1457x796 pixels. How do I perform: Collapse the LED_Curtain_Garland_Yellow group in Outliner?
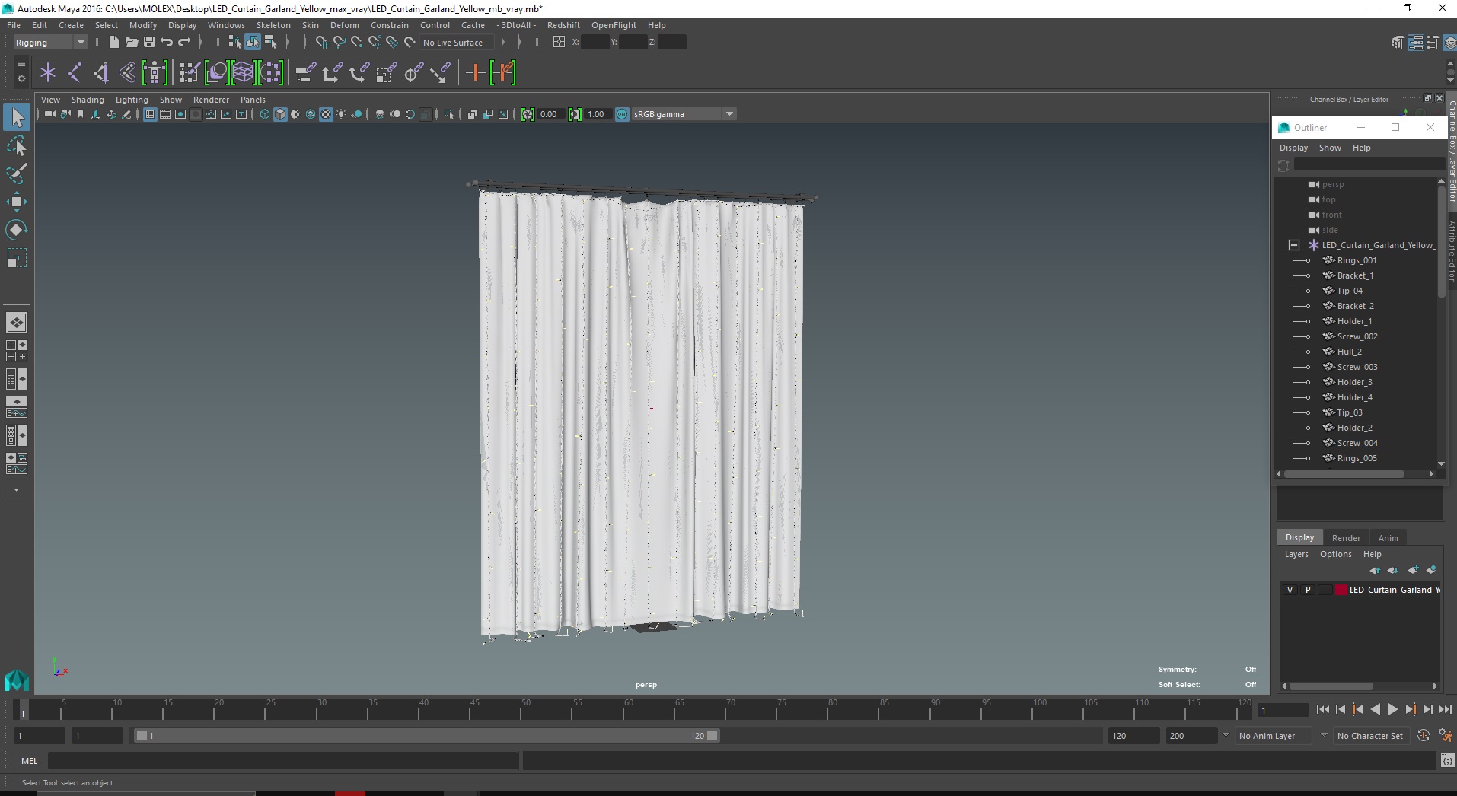coord(1293,245)
